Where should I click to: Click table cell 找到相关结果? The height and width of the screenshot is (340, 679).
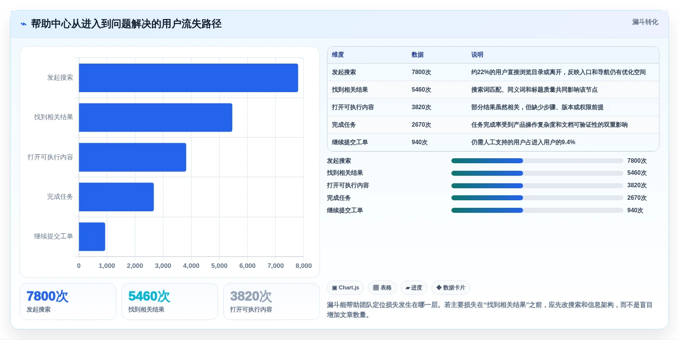(350, 90)
